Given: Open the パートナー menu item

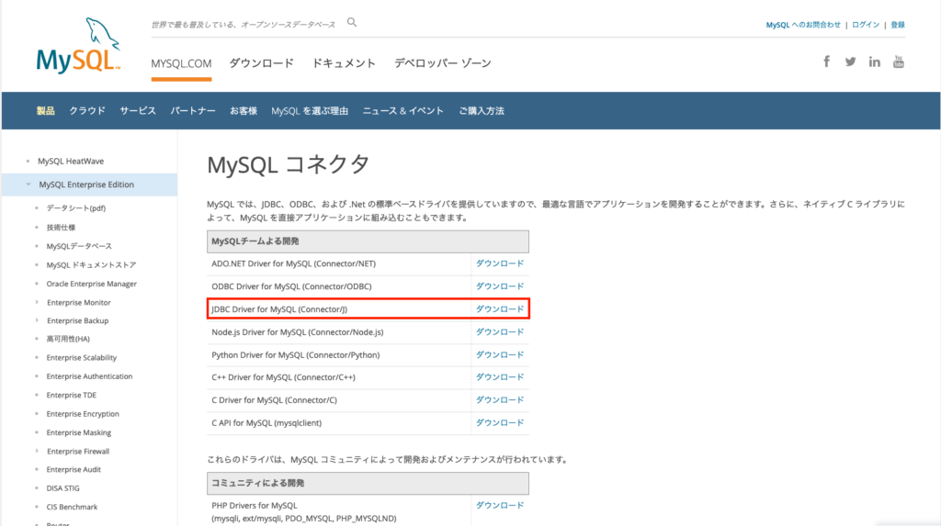Looking at the screenshot, I should (x=193, y=110).
